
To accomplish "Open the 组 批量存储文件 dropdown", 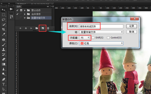I will coord(101,32).
